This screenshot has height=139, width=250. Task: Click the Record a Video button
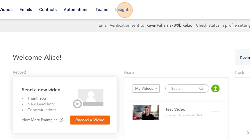90,120
